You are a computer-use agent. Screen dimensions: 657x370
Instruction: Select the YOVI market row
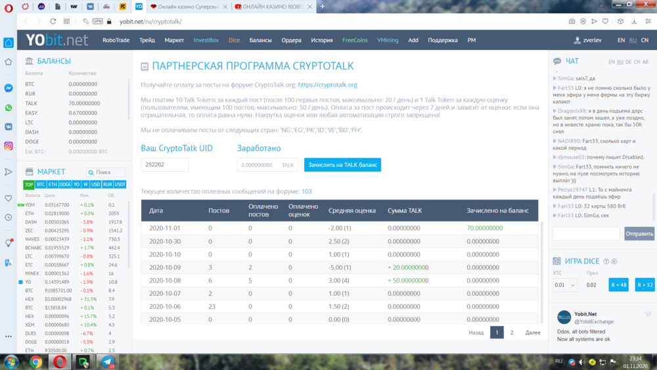[74, 205]
